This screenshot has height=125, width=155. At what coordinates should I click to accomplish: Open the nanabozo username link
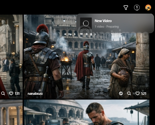35,94
